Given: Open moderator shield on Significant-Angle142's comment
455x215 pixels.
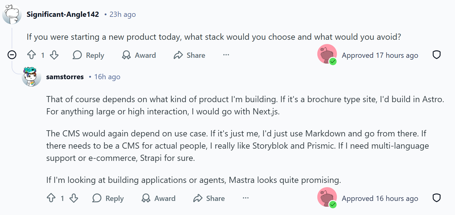Looking at the screenshot, I should tap(436, 55).
